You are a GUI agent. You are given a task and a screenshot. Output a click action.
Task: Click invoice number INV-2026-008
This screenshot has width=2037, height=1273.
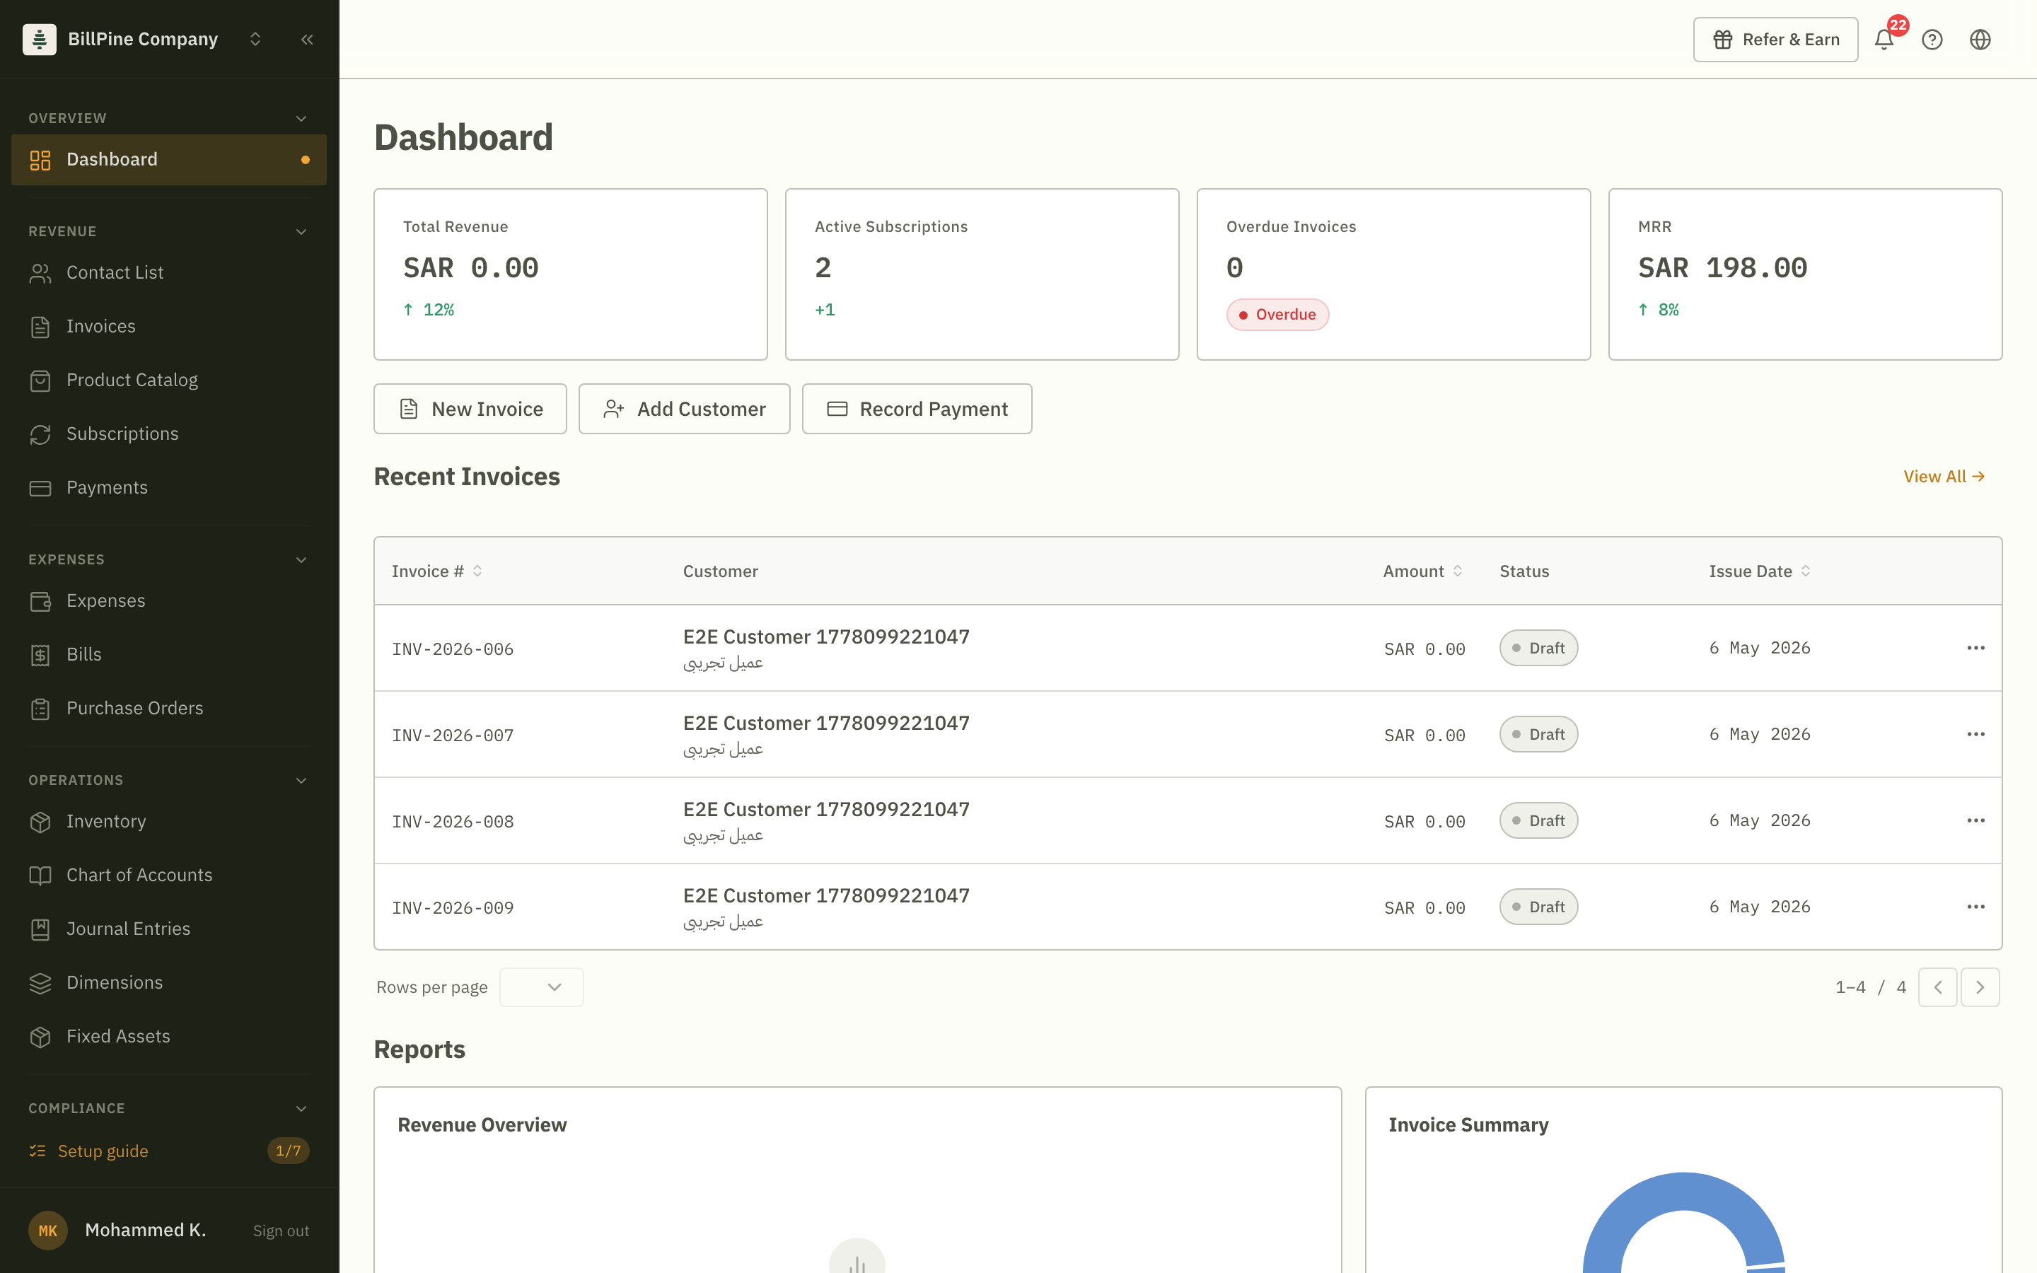pos(453,822)
